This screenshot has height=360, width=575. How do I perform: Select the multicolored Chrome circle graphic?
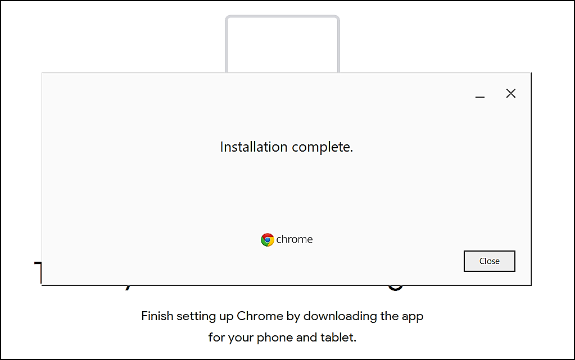[x=266, y=240]
